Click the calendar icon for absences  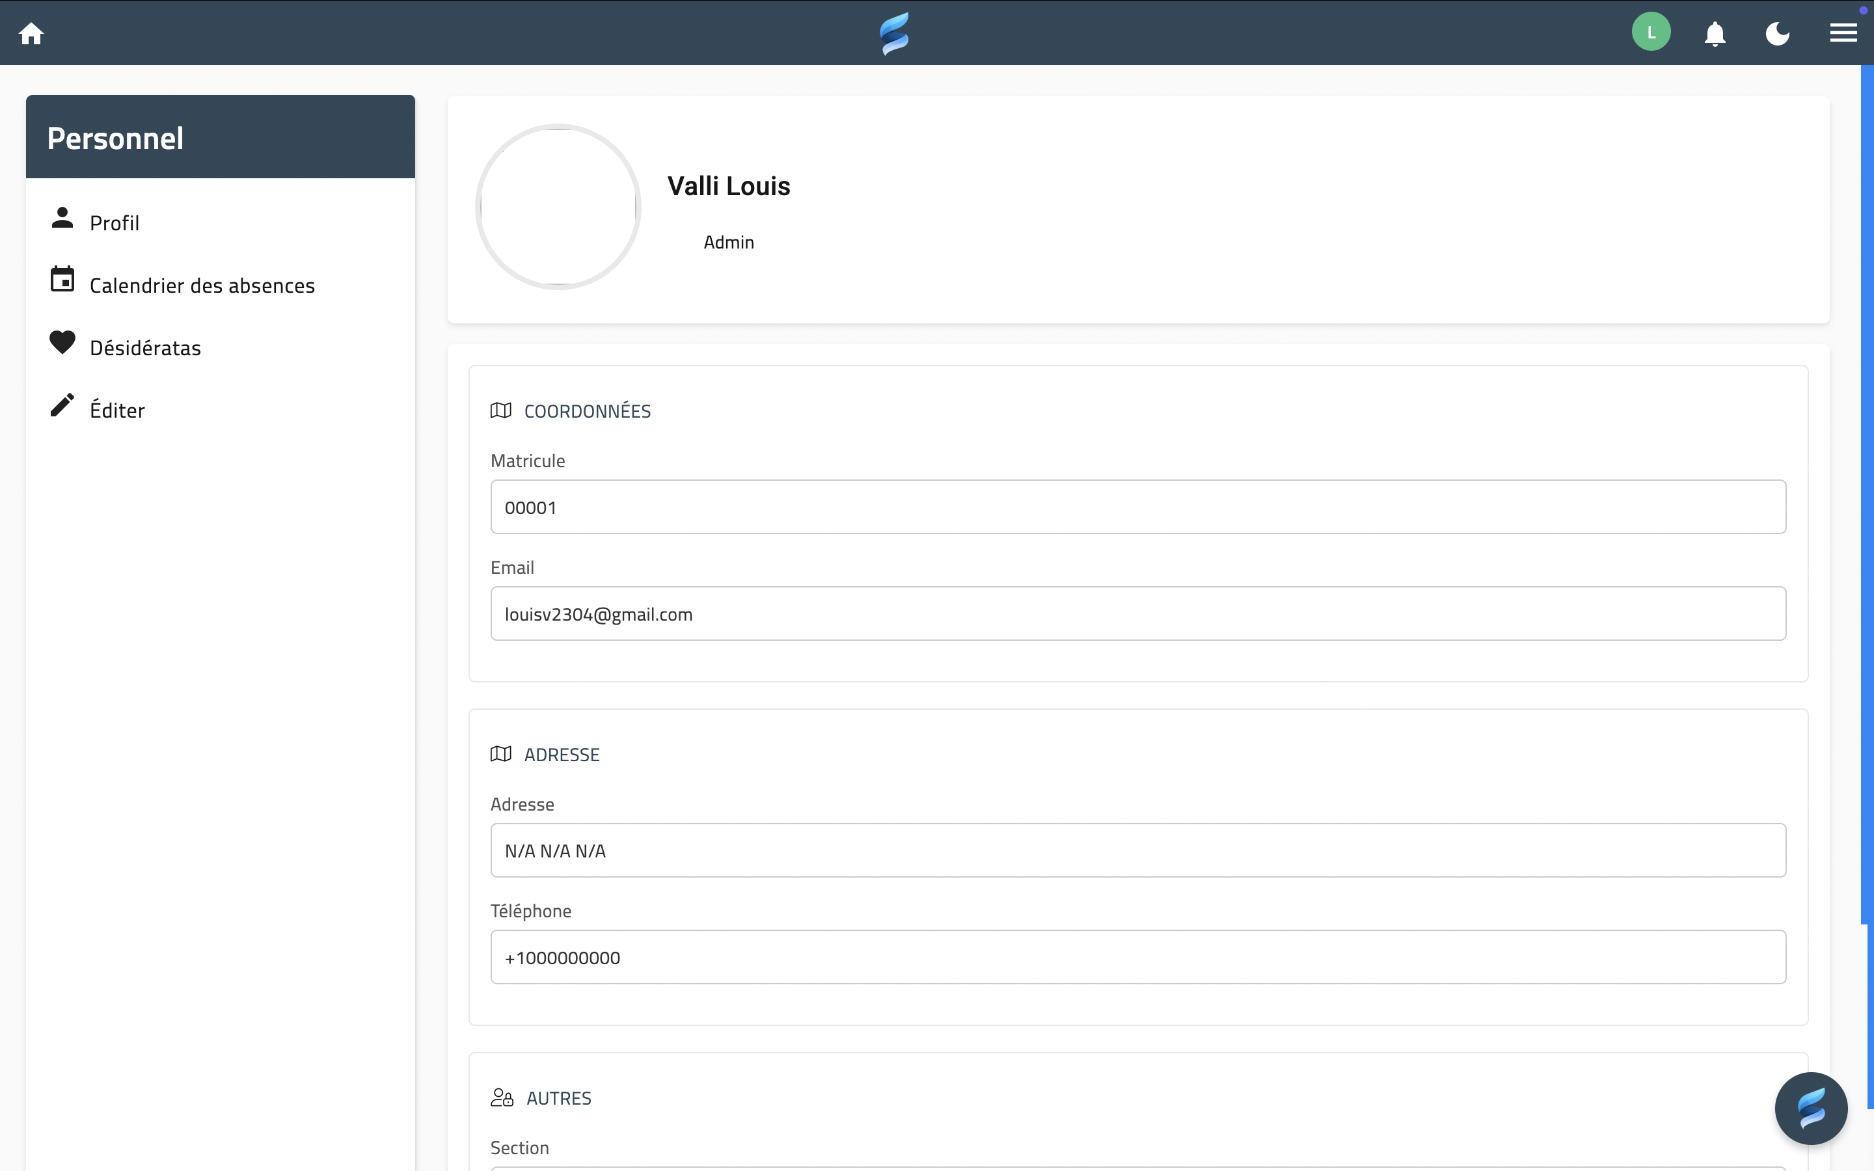[62, 280]
